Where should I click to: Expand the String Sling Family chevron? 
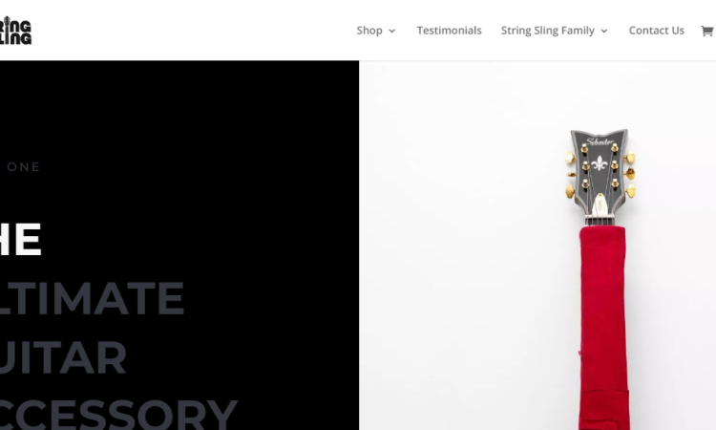tap(604, 32)
